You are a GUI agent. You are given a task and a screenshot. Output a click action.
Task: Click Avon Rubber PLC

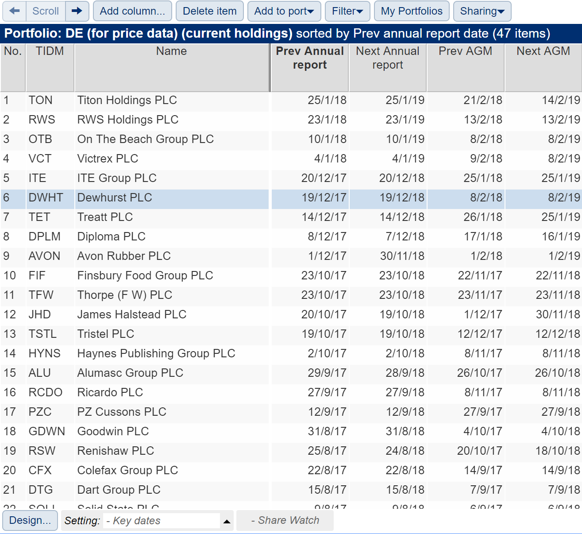pos(124,256)
